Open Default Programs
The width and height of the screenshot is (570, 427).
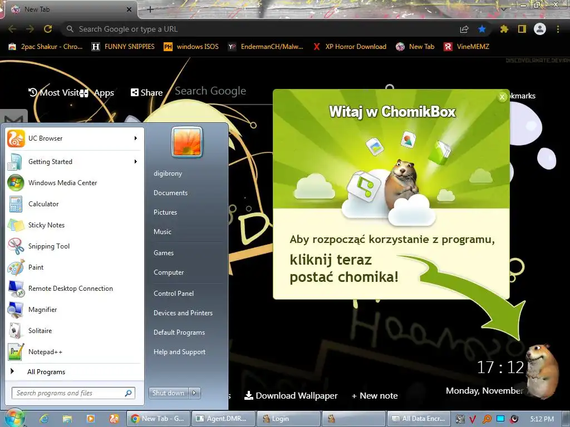coord(179,332)
